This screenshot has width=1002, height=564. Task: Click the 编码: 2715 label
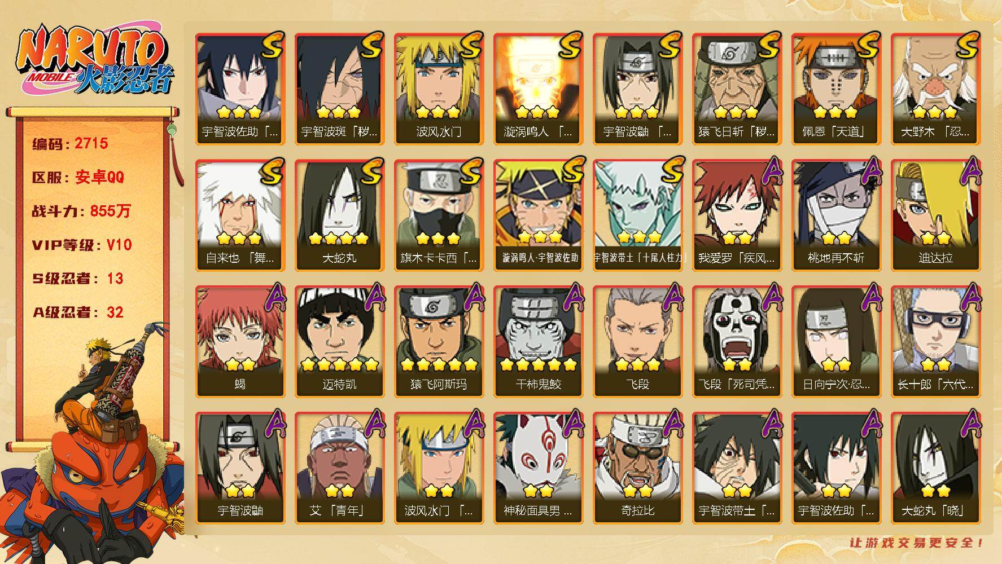coord(70,143)
